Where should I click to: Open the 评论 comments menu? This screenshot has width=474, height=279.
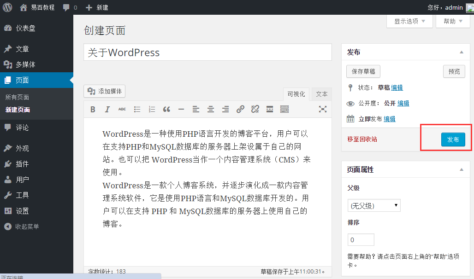36,128
